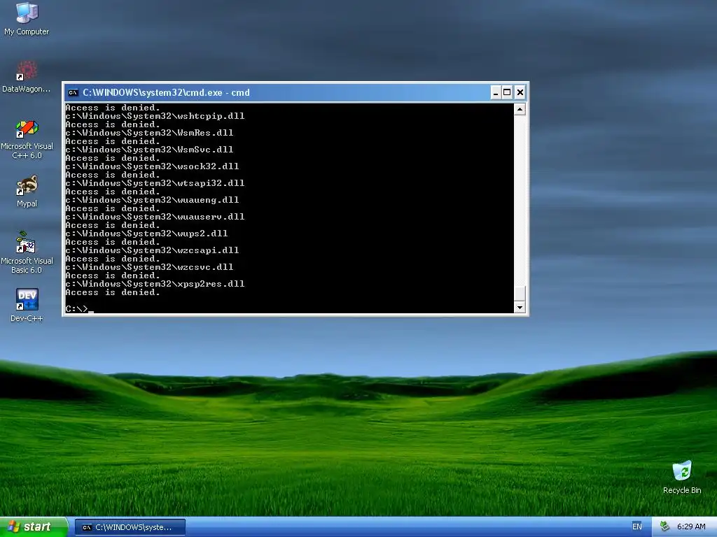Screen dimensions: 717x537
Task: Open the My Computer desktop icon
Action: click(x=27, y=19)
